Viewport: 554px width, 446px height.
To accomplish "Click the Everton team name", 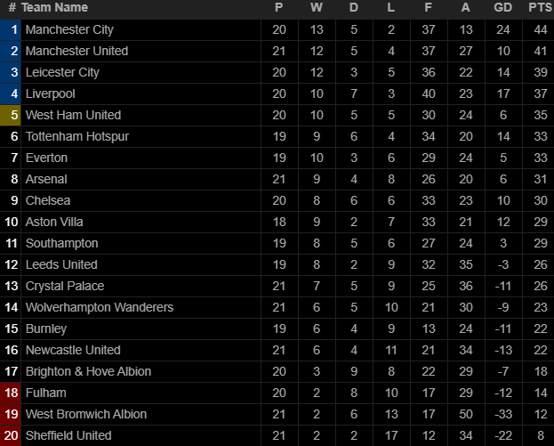I will (x=46, y=158).
